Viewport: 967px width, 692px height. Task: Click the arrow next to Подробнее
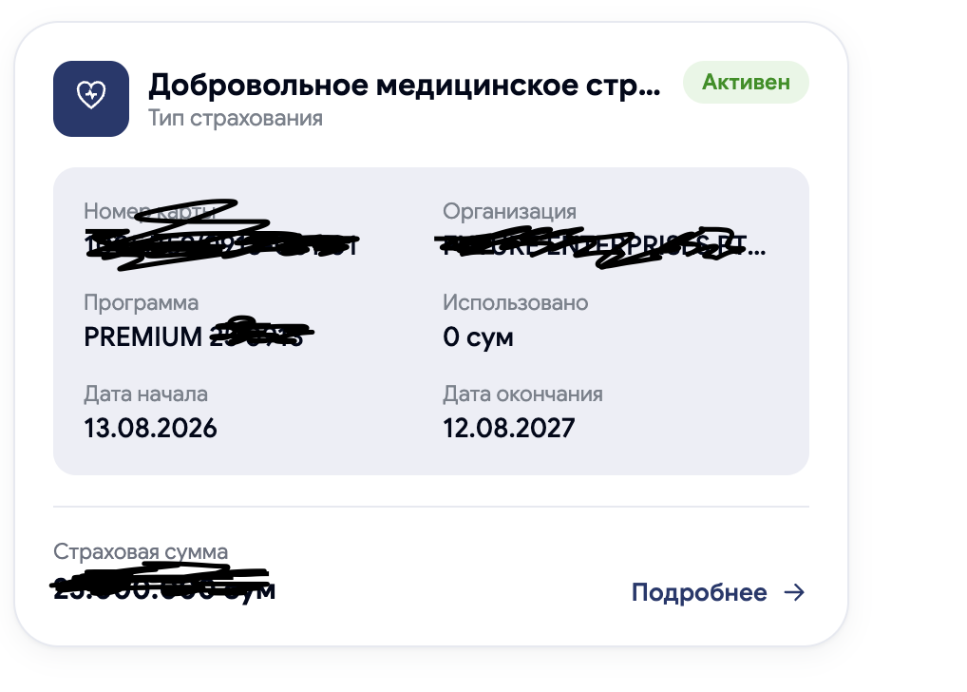(794, 592)
